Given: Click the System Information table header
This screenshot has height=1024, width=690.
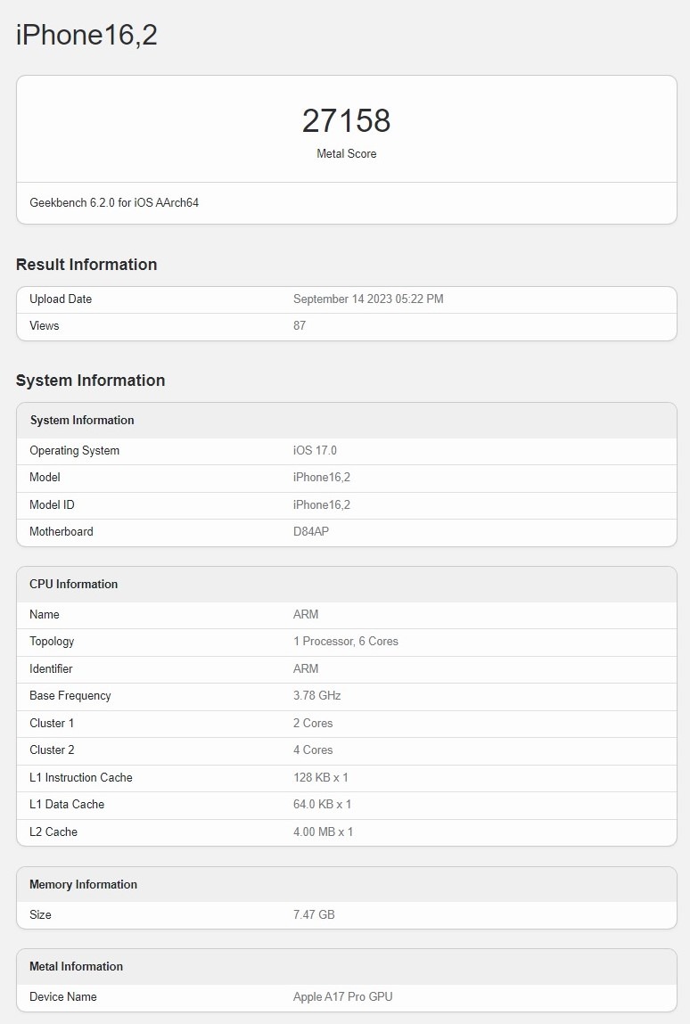Looking at the screenshot, I should tap(82, 421).
